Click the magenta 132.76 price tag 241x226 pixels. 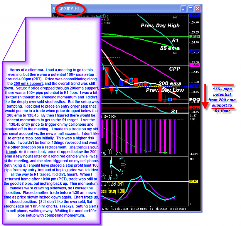(195, 65)
